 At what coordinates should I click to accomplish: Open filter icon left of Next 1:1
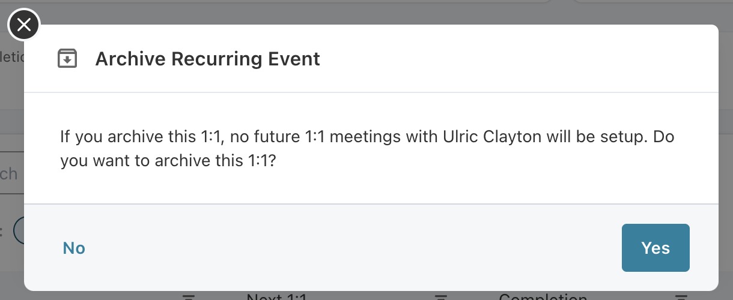pyautogui.click(x=189, y=296)
